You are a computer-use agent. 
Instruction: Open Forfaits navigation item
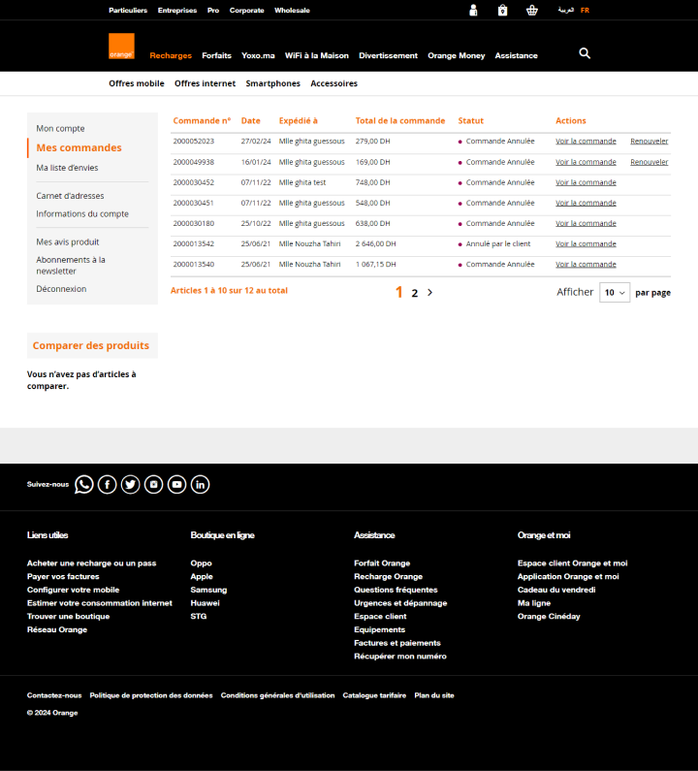(x=216, y=55)
